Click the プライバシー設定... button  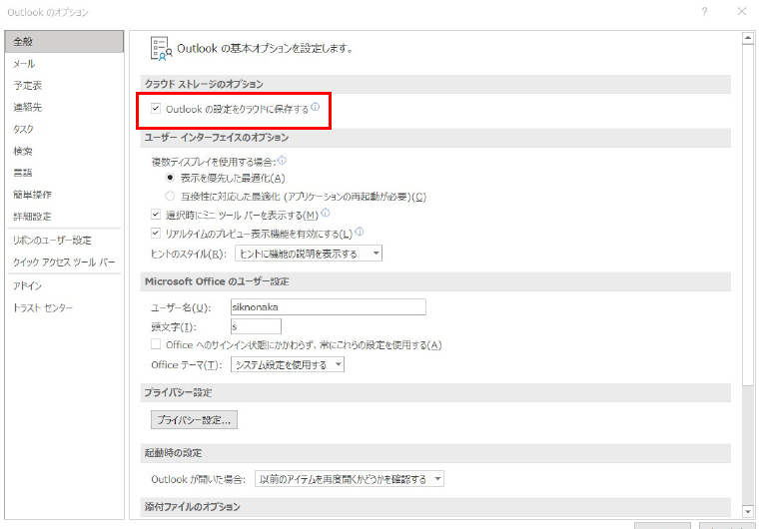click(194, 419)
